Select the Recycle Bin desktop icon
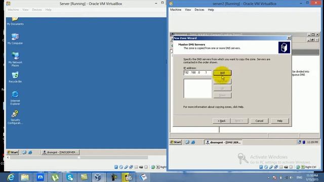 pos(15,77)
